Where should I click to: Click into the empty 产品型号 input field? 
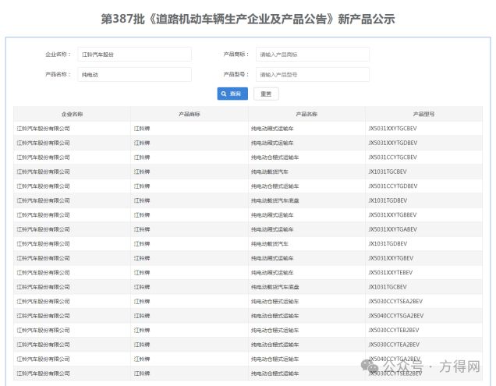click(x=313, y=75)
